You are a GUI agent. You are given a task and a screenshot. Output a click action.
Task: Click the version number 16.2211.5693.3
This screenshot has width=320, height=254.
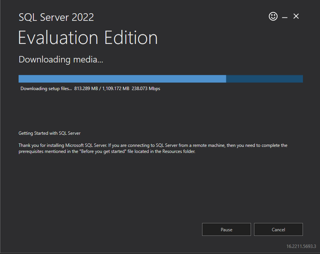tap(301, 246)
